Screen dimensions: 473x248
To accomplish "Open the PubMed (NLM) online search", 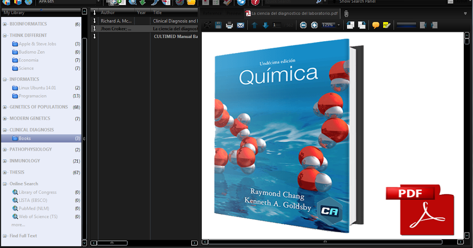I will (34, 208).
